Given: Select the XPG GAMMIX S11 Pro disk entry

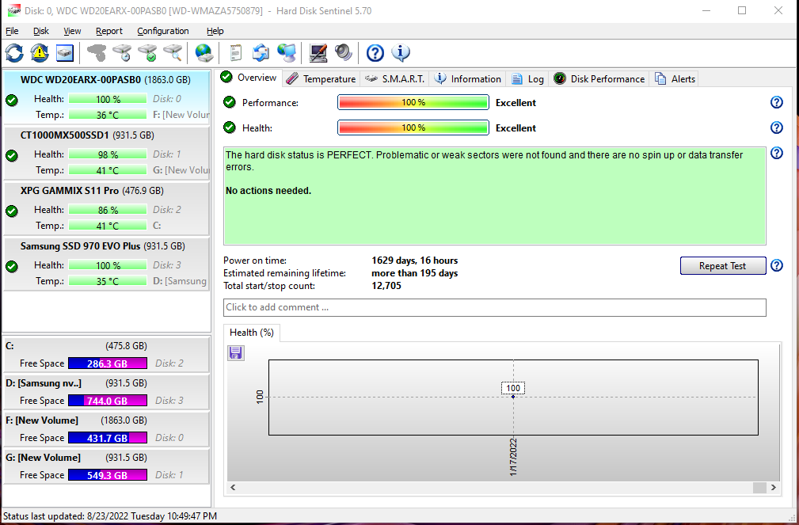Looking at the screenshot, I should pyautogui.click(x=106, y=208).
